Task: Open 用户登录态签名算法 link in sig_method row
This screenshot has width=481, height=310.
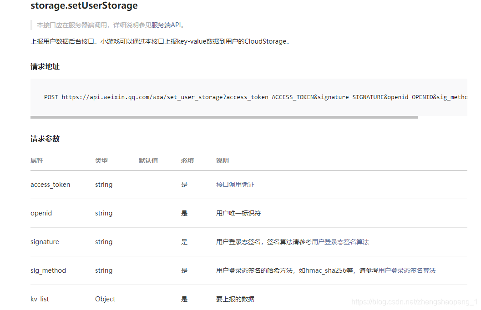Action: tap(407, 270)
